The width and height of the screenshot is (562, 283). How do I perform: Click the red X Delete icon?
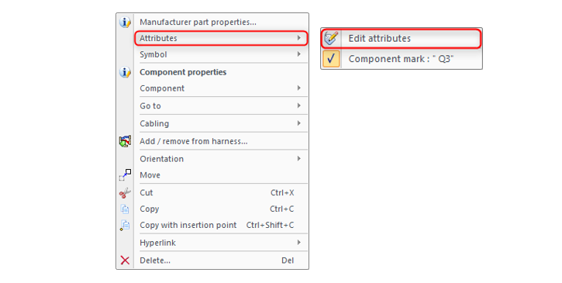125,261
